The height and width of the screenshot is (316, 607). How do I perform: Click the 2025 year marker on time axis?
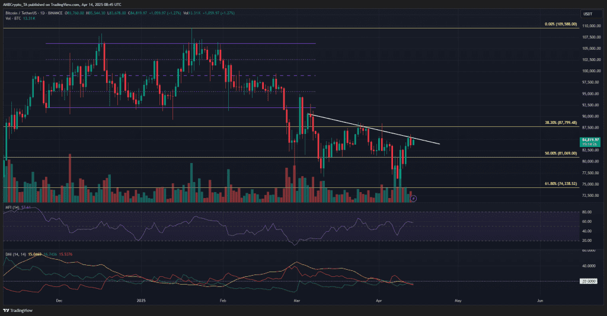pyautogui.click(x=141, y=301)
